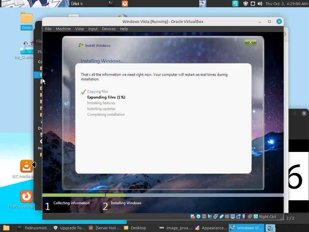Viewport: 309px width, 232px height.
Task: Click the second VirtualBox taskbar icon
Action: pos(270,228)
